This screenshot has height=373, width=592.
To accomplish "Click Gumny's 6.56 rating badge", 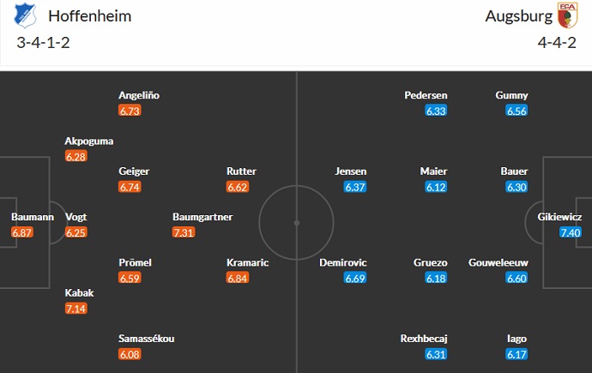I will [516, 111].
